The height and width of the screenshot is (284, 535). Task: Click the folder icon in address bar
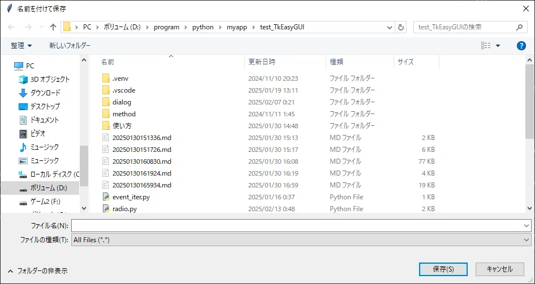coord(67,27)
